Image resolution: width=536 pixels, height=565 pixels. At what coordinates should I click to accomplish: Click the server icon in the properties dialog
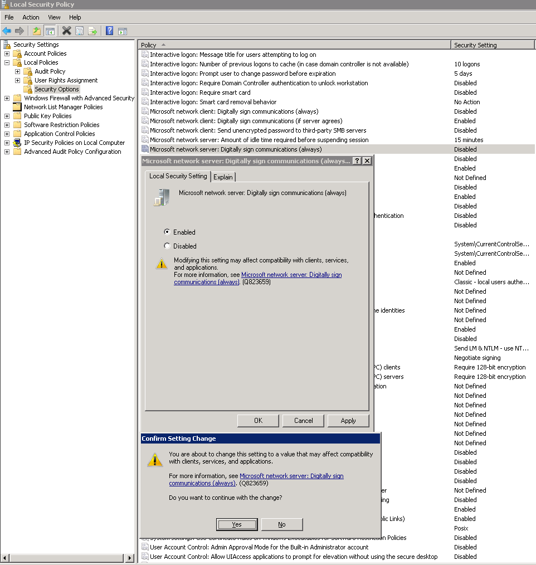(x=162, y=197)
